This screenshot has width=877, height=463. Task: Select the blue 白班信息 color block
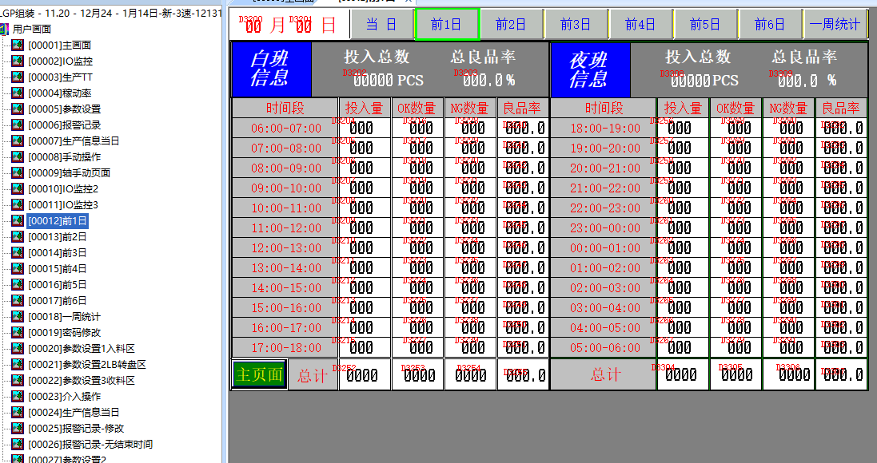coord(270,69)
